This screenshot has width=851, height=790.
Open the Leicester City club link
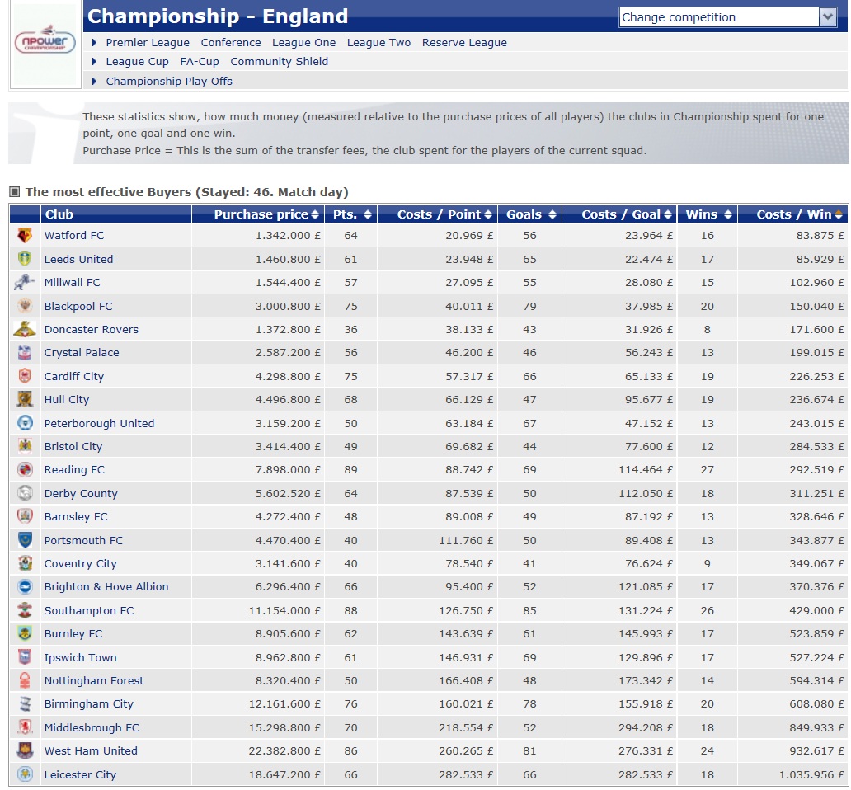click(x=80, y=775)
